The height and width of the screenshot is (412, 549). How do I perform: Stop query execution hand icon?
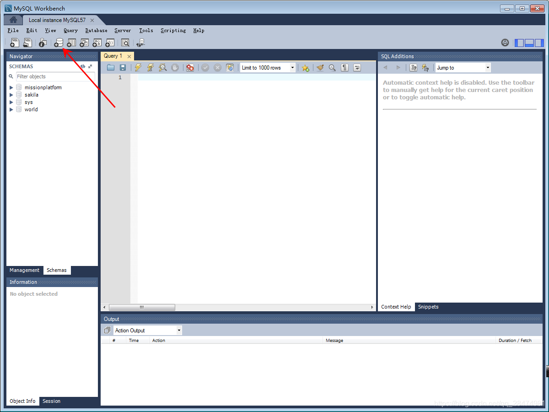pos(175,67)
